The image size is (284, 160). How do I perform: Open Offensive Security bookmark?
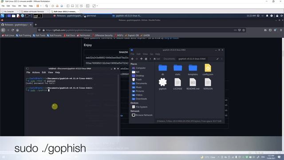103,36
